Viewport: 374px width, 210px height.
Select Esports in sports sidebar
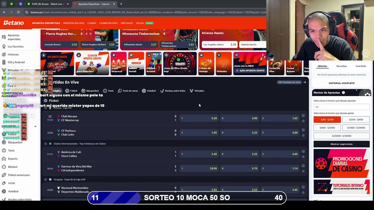[13, 159]
